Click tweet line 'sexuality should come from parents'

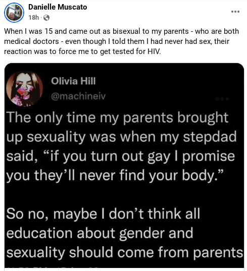click(x=125, y=252)
